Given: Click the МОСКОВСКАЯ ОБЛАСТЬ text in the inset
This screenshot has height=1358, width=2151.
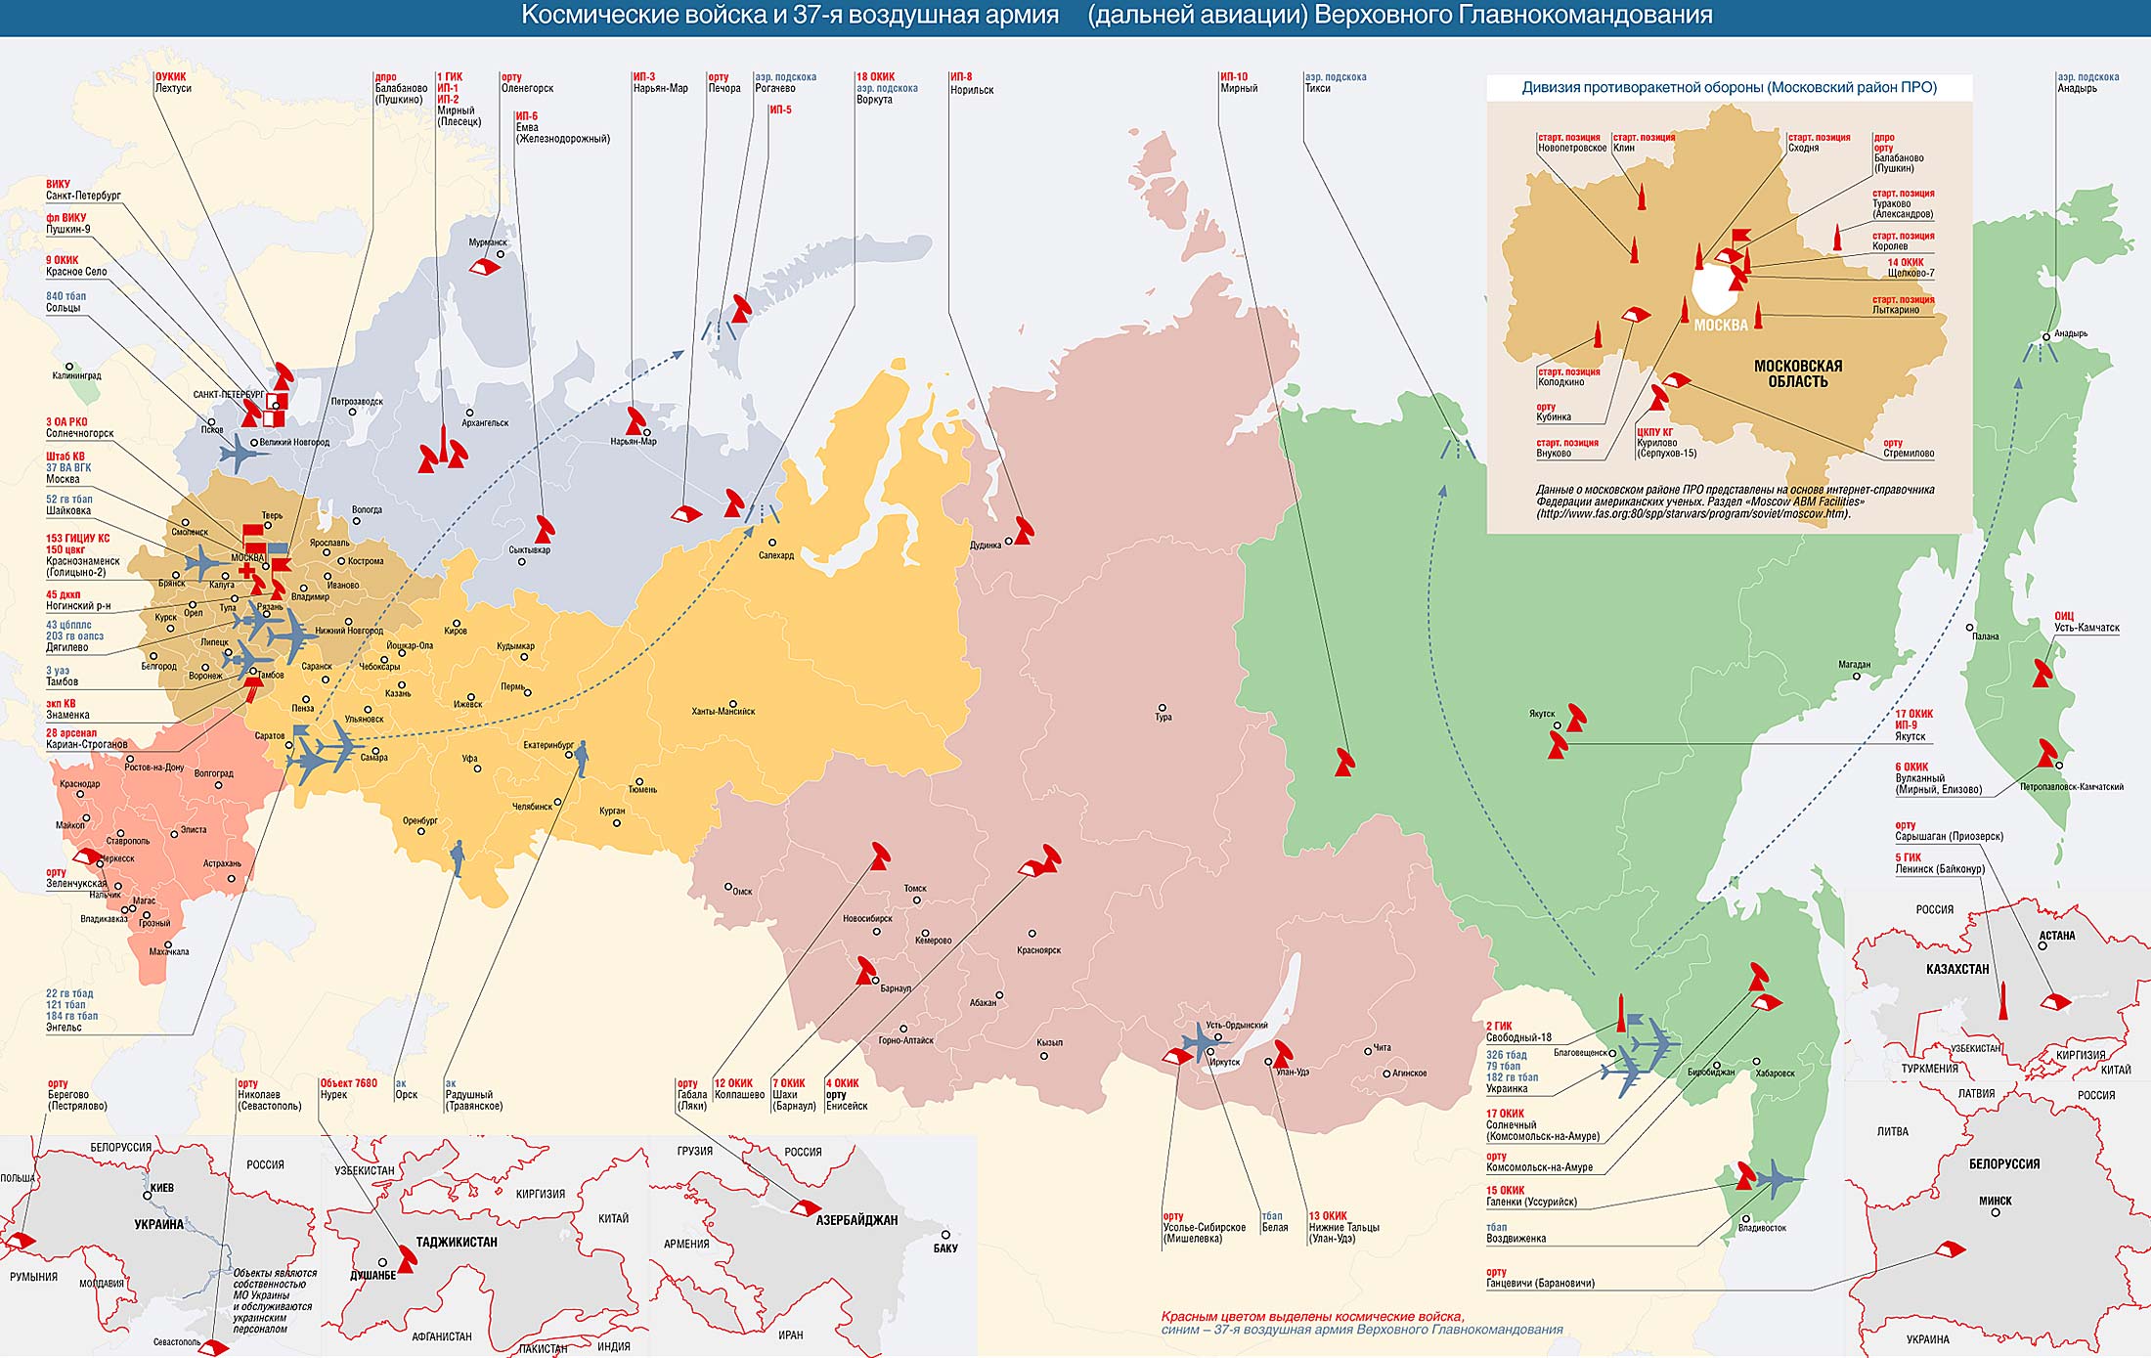Looking at the screenshot, I should pyautogui.click(x=1797, y=373).
